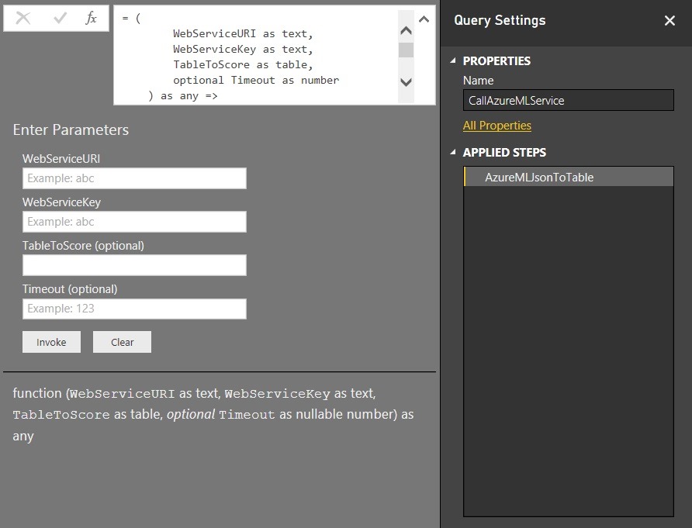Cancel formula edit with X icon
This screenshot has width=692, height=528.
pyautogui.click(x=23, y=18)
